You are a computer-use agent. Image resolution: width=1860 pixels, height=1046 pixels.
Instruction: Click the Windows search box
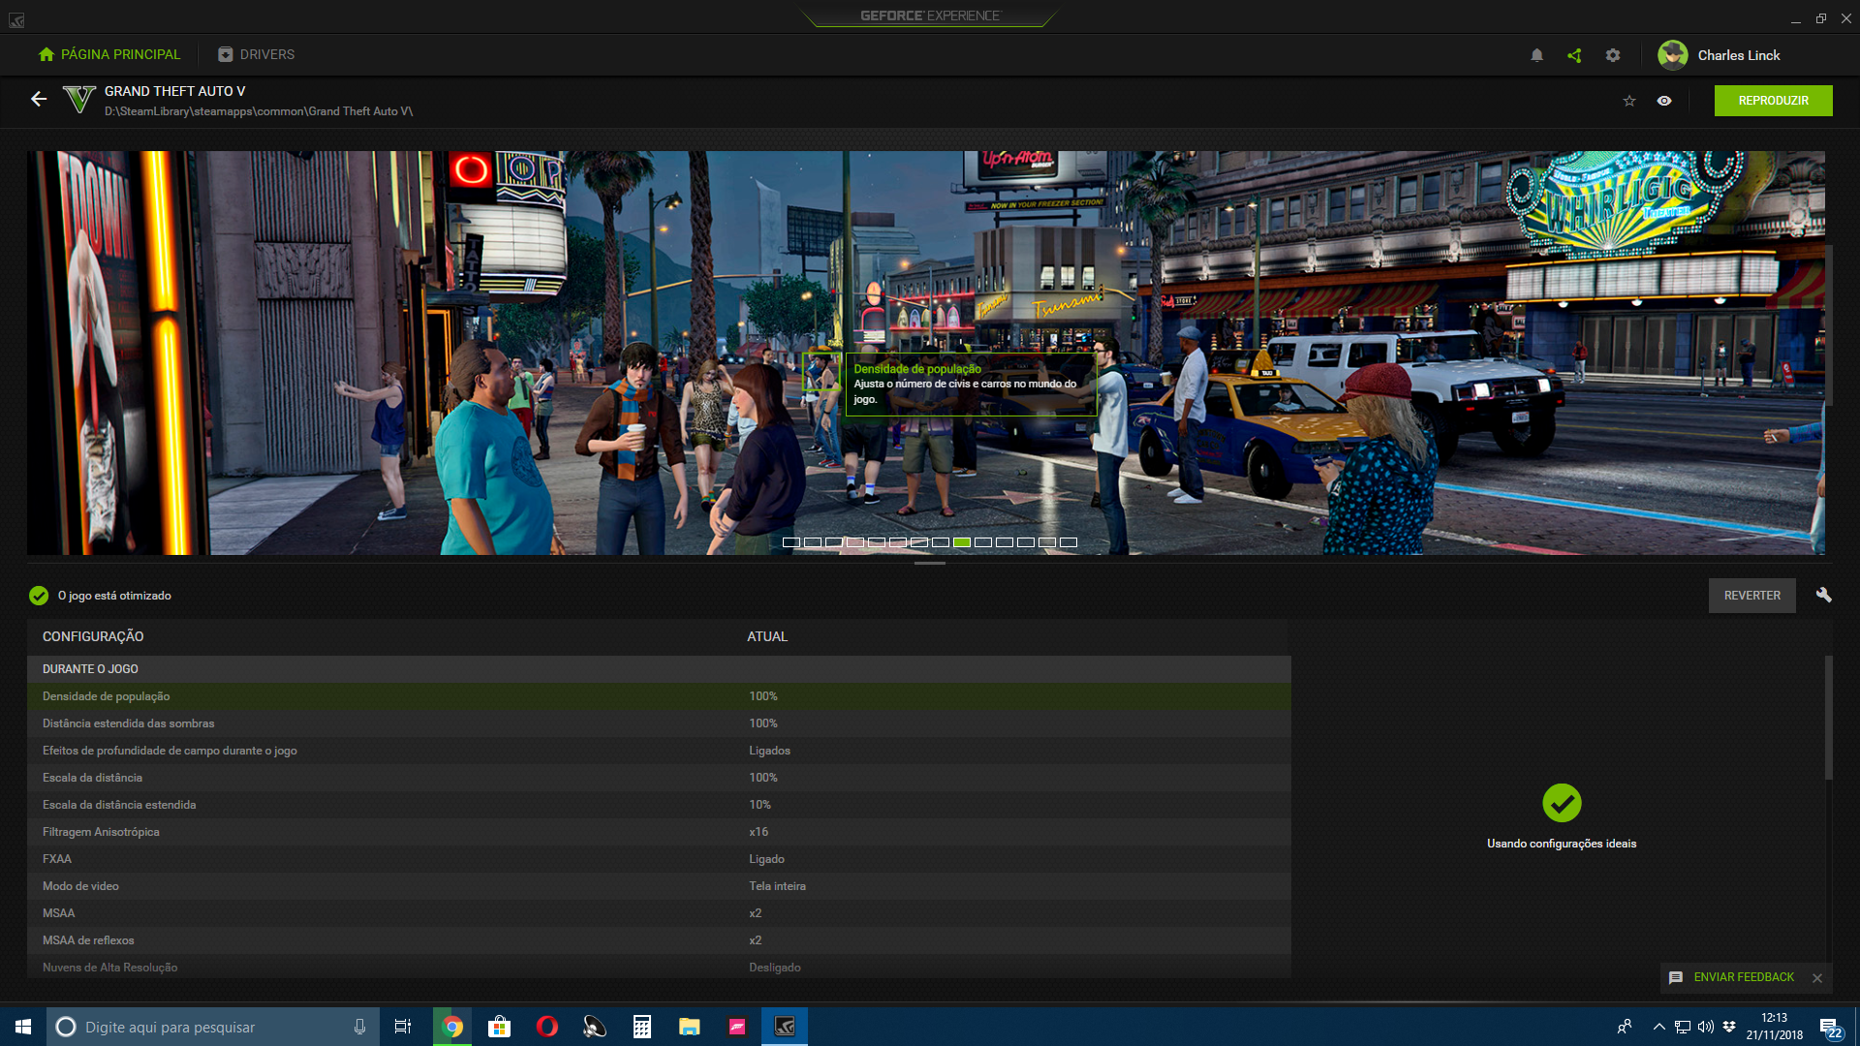click(x=213, y=1027)
